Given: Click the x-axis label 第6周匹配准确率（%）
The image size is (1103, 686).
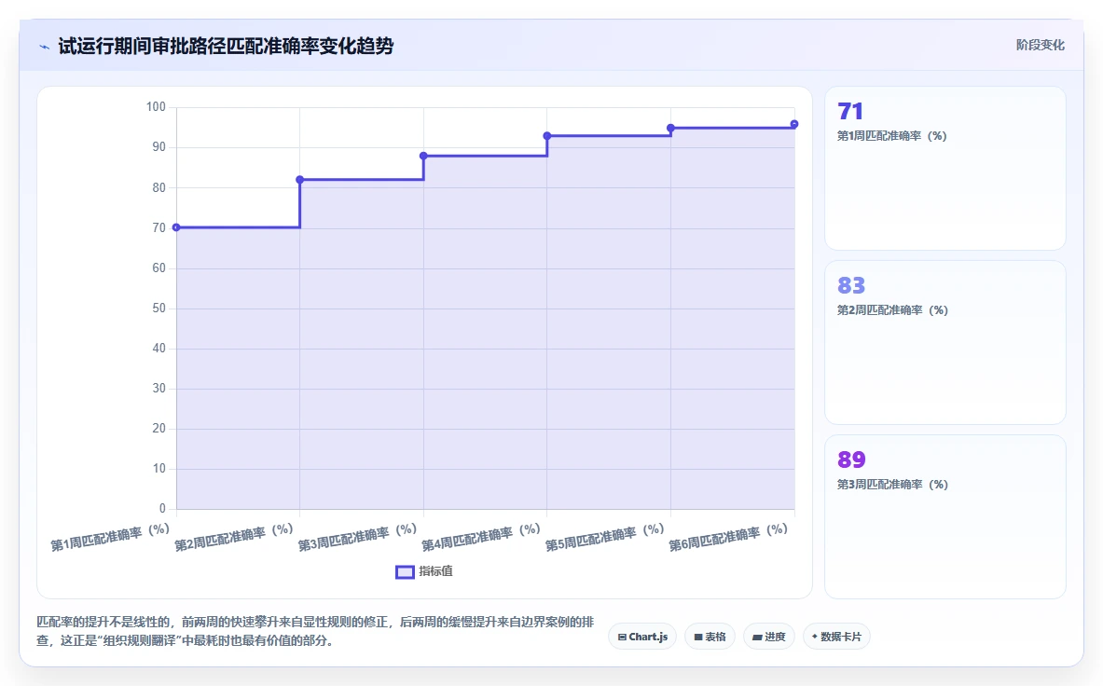Looking at the screenshot, I should (729, 537).
